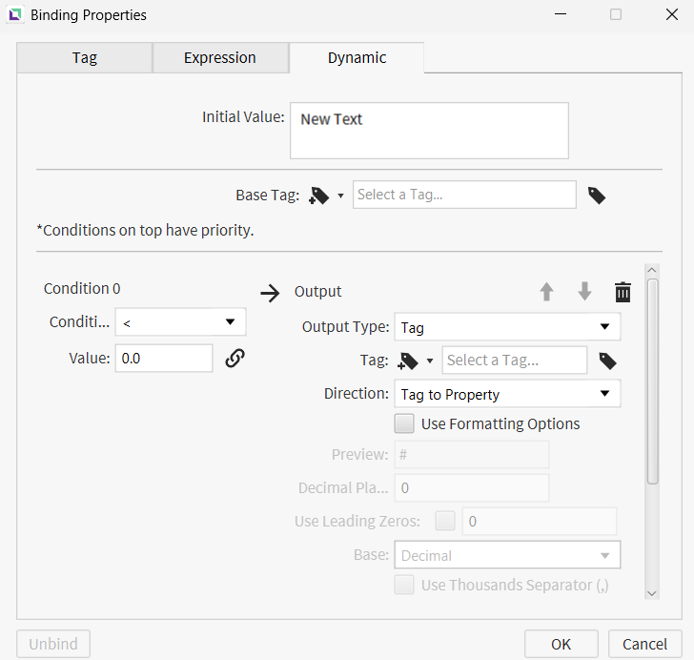
Task: Click the OK button
Action: pos(561,644)
